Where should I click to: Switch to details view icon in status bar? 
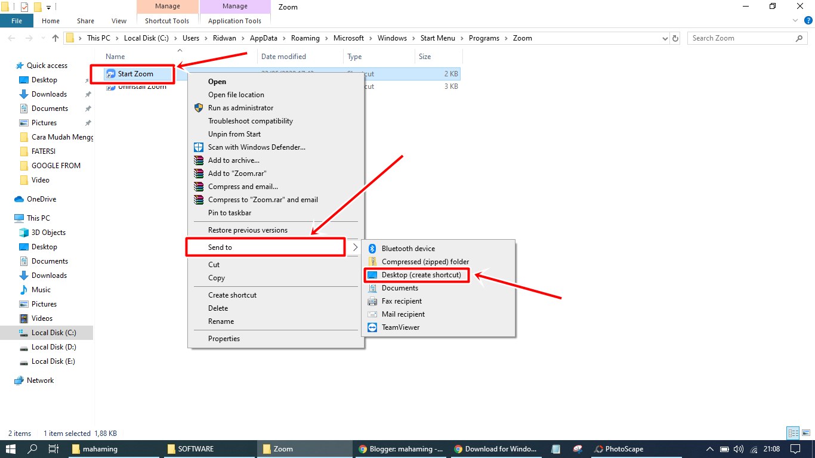[793, 434]
